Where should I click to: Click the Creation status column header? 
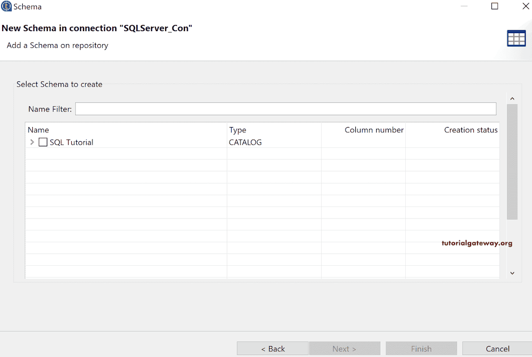pos(471,130)
